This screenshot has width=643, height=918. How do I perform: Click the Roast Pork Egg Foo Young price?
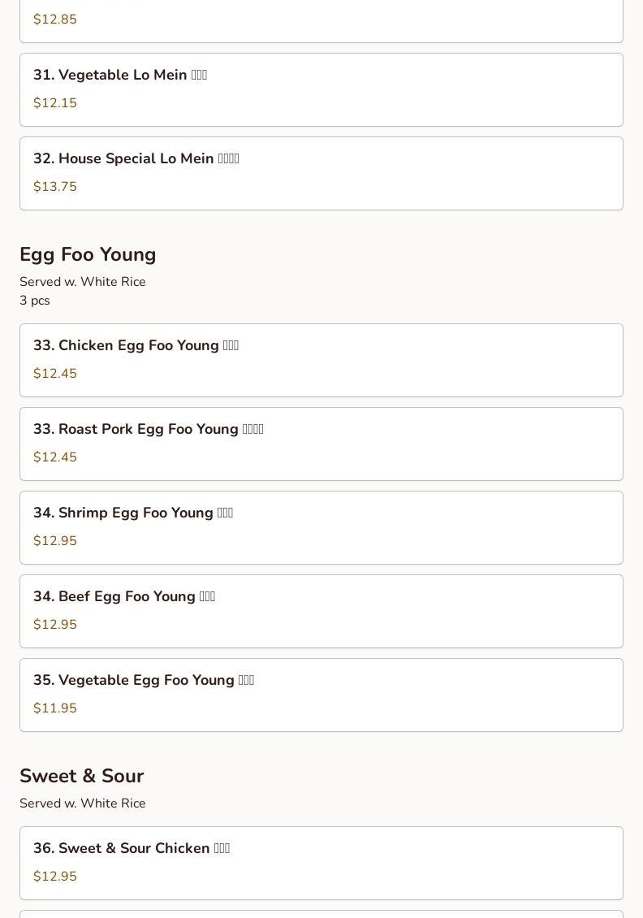[x=55, y=457]
